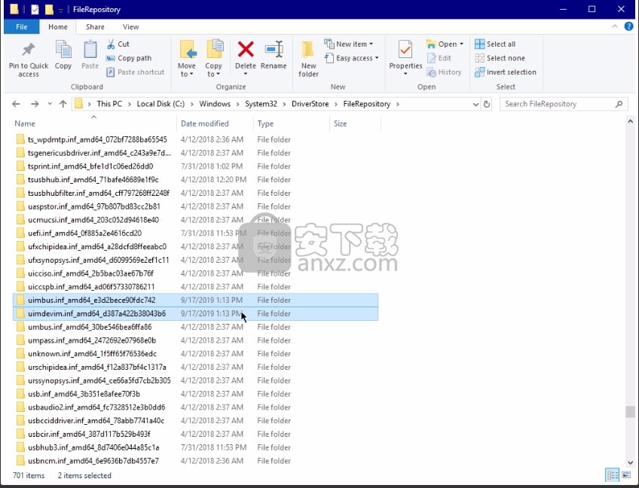Click the Properties icon
The width and height of the screenshot is (639, 488).
click(405, 50)
